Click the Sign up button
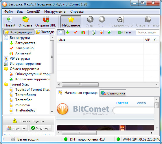This screenshot has width=162, height=144. [x=41, y=128]
